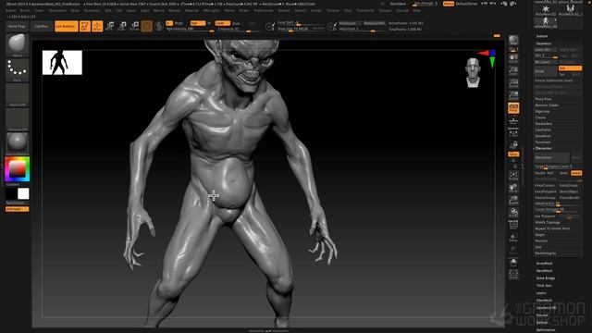This screenshot has width=592, height=333.
Task: Open the Preferences menu
Action: click(263, 10)
